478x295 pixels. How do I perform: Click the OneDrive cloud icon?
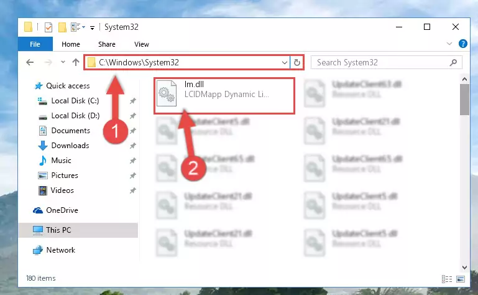click(38, 210)
